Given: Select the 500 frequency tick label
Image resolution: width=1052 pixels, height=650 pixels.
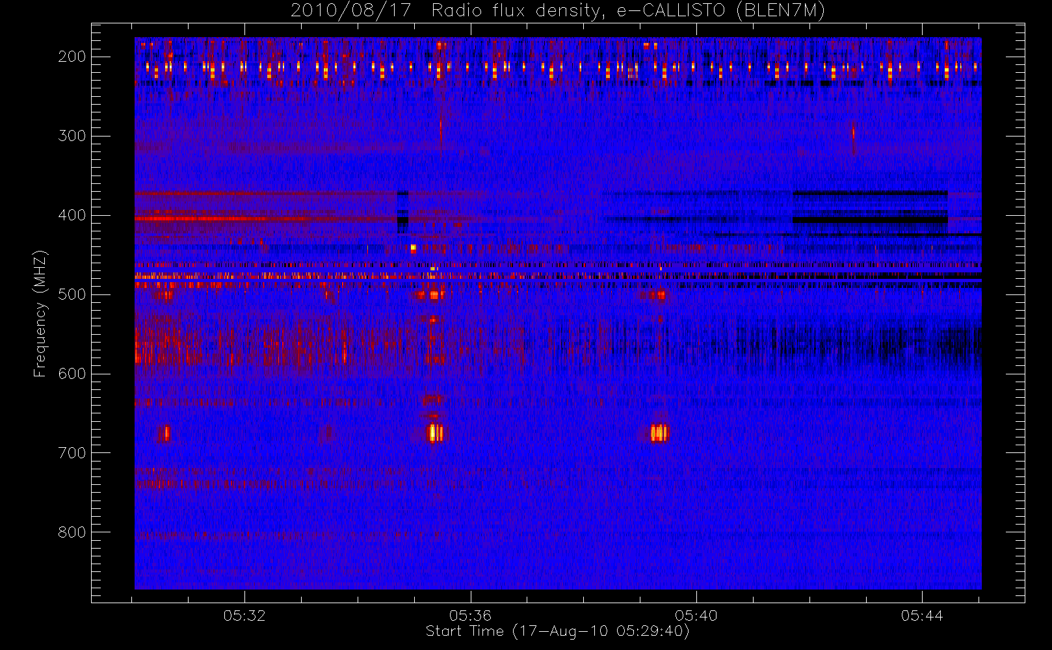Looking at the screenshot, I should 72,294.
